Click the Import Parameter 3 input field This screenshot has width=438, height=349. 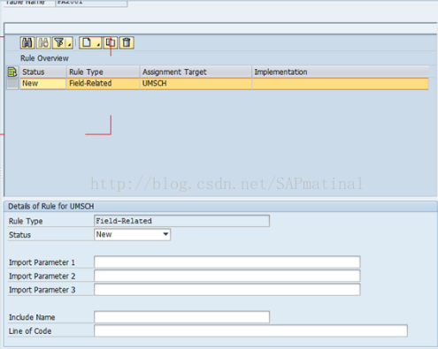227,290
